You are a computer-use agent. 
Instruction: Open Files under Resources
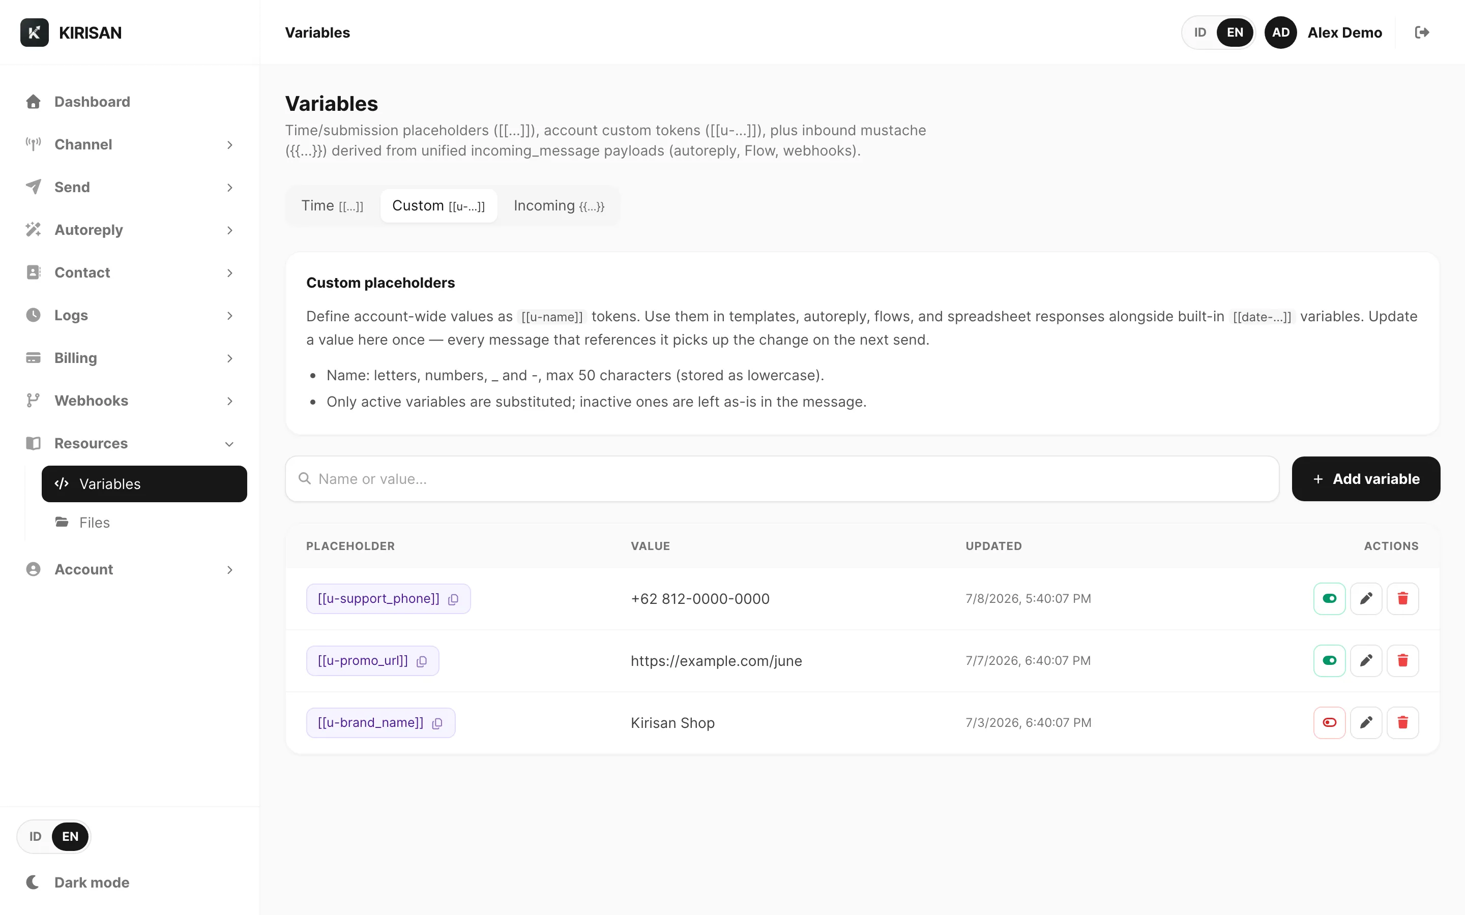144,522
